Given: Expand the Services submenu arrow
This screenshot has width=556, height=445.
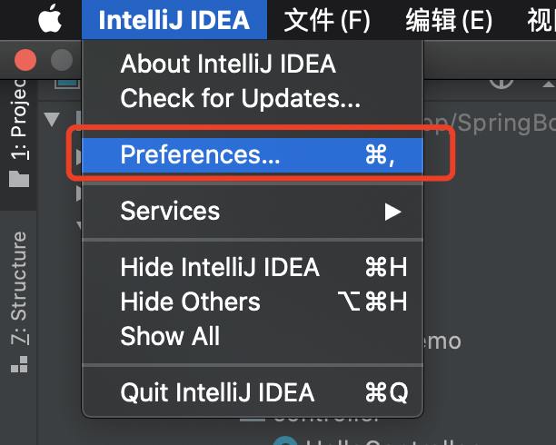Looking at the screenshot, I should tap(392, 212).
